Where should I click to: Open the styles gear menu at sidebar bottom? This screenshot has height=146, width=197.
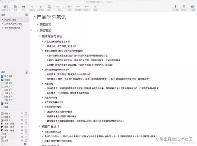[26, 144]
